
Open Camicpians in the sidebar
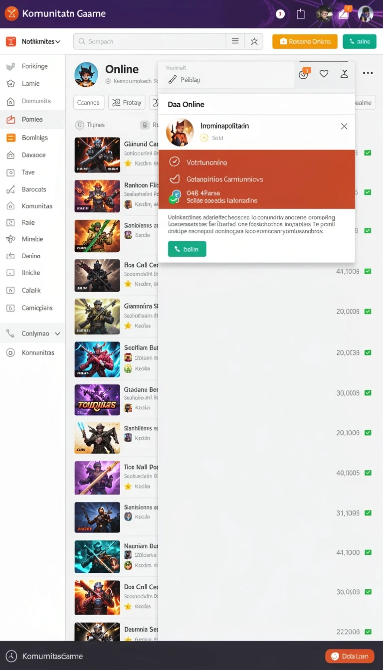click(32, 308)
